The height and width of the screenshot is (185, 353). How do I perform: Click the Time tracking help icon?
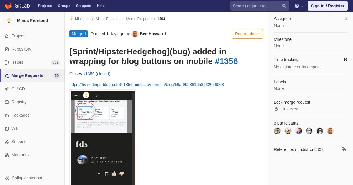[346, 60]
